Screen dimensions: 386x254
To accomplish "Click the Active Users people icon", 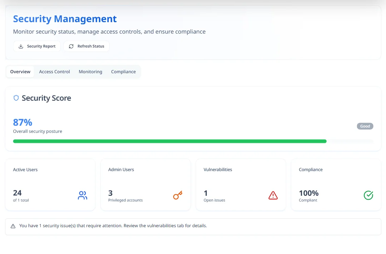I will 83,195.
